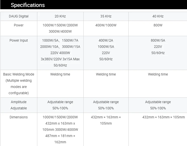
Task: Select the Power row label
Action: pyautogui.click(x=19, y=25)
